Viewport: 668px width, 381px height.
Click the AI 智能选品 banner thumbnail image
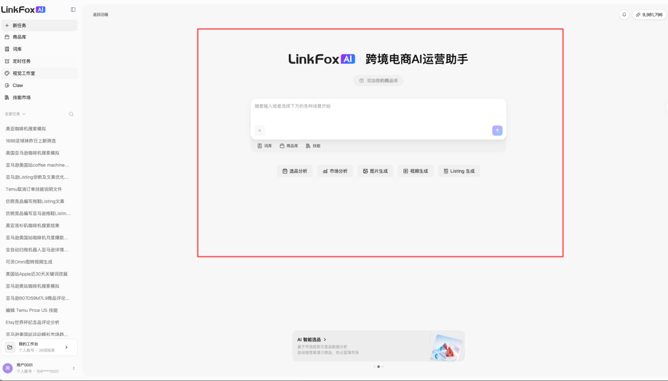point(447,346)
